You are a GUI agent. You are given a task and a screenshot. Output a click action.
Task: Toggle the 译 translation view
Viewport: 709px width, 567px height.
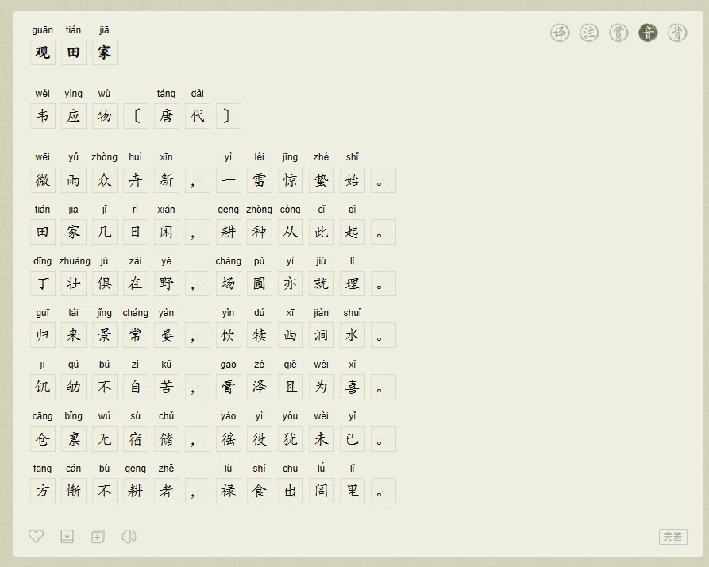tap(560, 33)
